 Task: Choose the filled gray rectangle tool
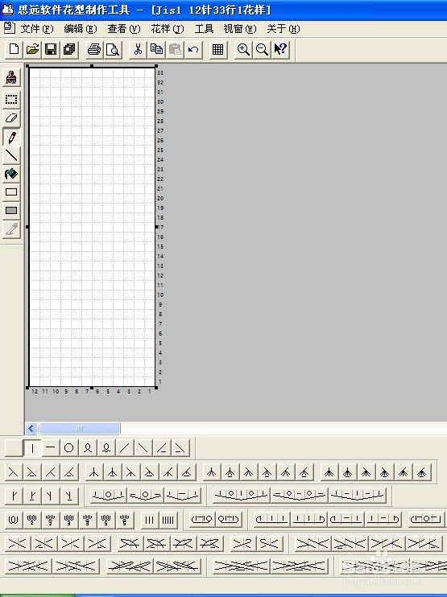pyautogui.click(x=11, y=210)
